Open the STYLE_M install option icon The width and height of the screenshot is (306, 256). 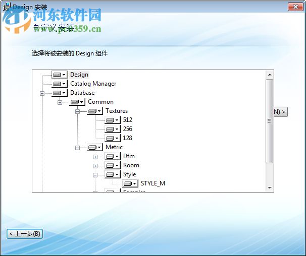click(x=130, y=183)
